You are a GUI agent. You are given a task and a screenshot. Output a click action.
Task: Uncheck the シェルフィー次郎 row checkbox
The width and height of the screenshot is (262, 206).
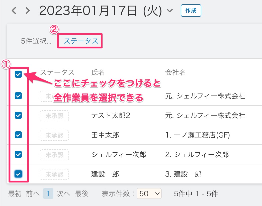[18, 154]
